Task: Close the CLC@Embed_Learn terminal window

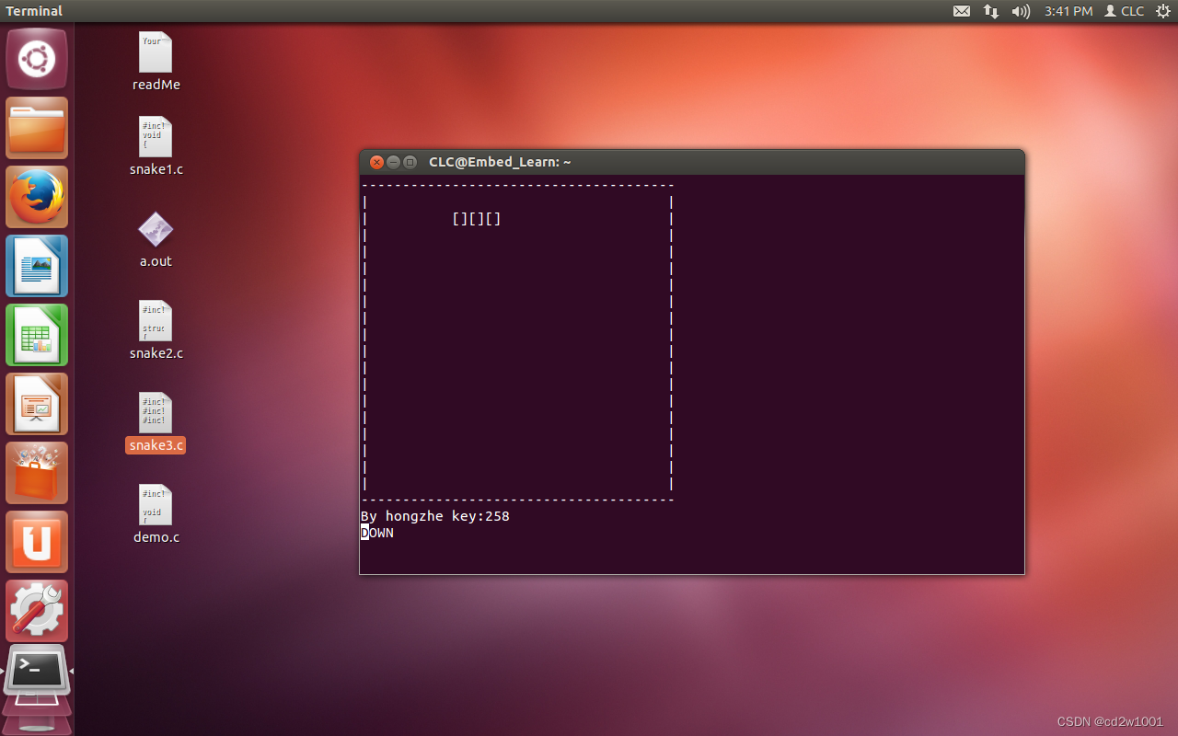Action: (x=376, y=162)
